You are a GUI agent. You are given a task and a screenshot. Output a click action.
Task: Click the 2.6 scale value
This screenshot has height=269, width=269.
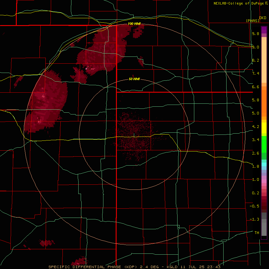[256, 153]
